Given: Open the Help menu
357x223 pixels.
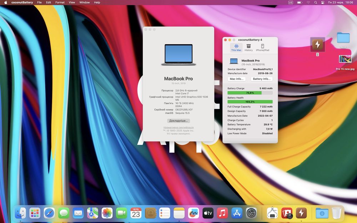Looking at the screenshot, I should 97,2.
